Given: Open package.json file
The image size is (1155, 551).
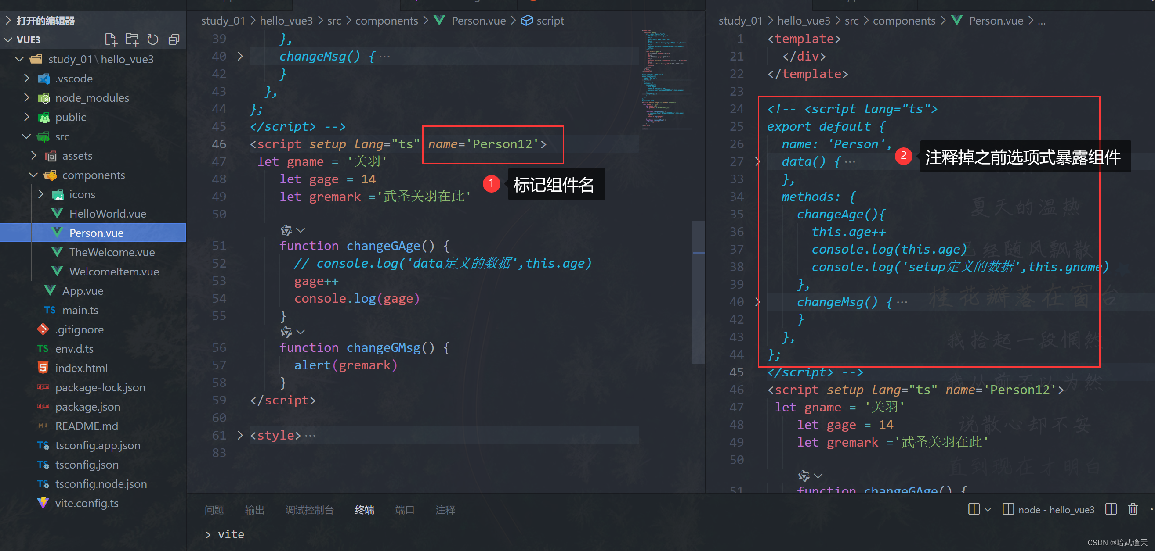Looking at the screenshot, I should [x=87, y=406].
